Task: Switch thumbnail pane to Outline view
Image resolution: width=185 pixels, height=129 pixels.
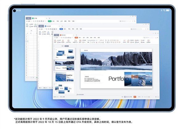Action: tap(63, 46)
